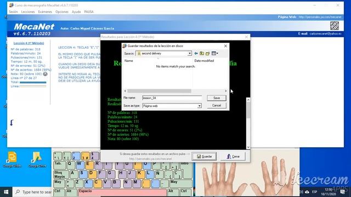The width and height of the screenshot is (351, 197).
Task: Click the results window scroll up arrow
Action: pyautogui.click(x=248, y=100)
